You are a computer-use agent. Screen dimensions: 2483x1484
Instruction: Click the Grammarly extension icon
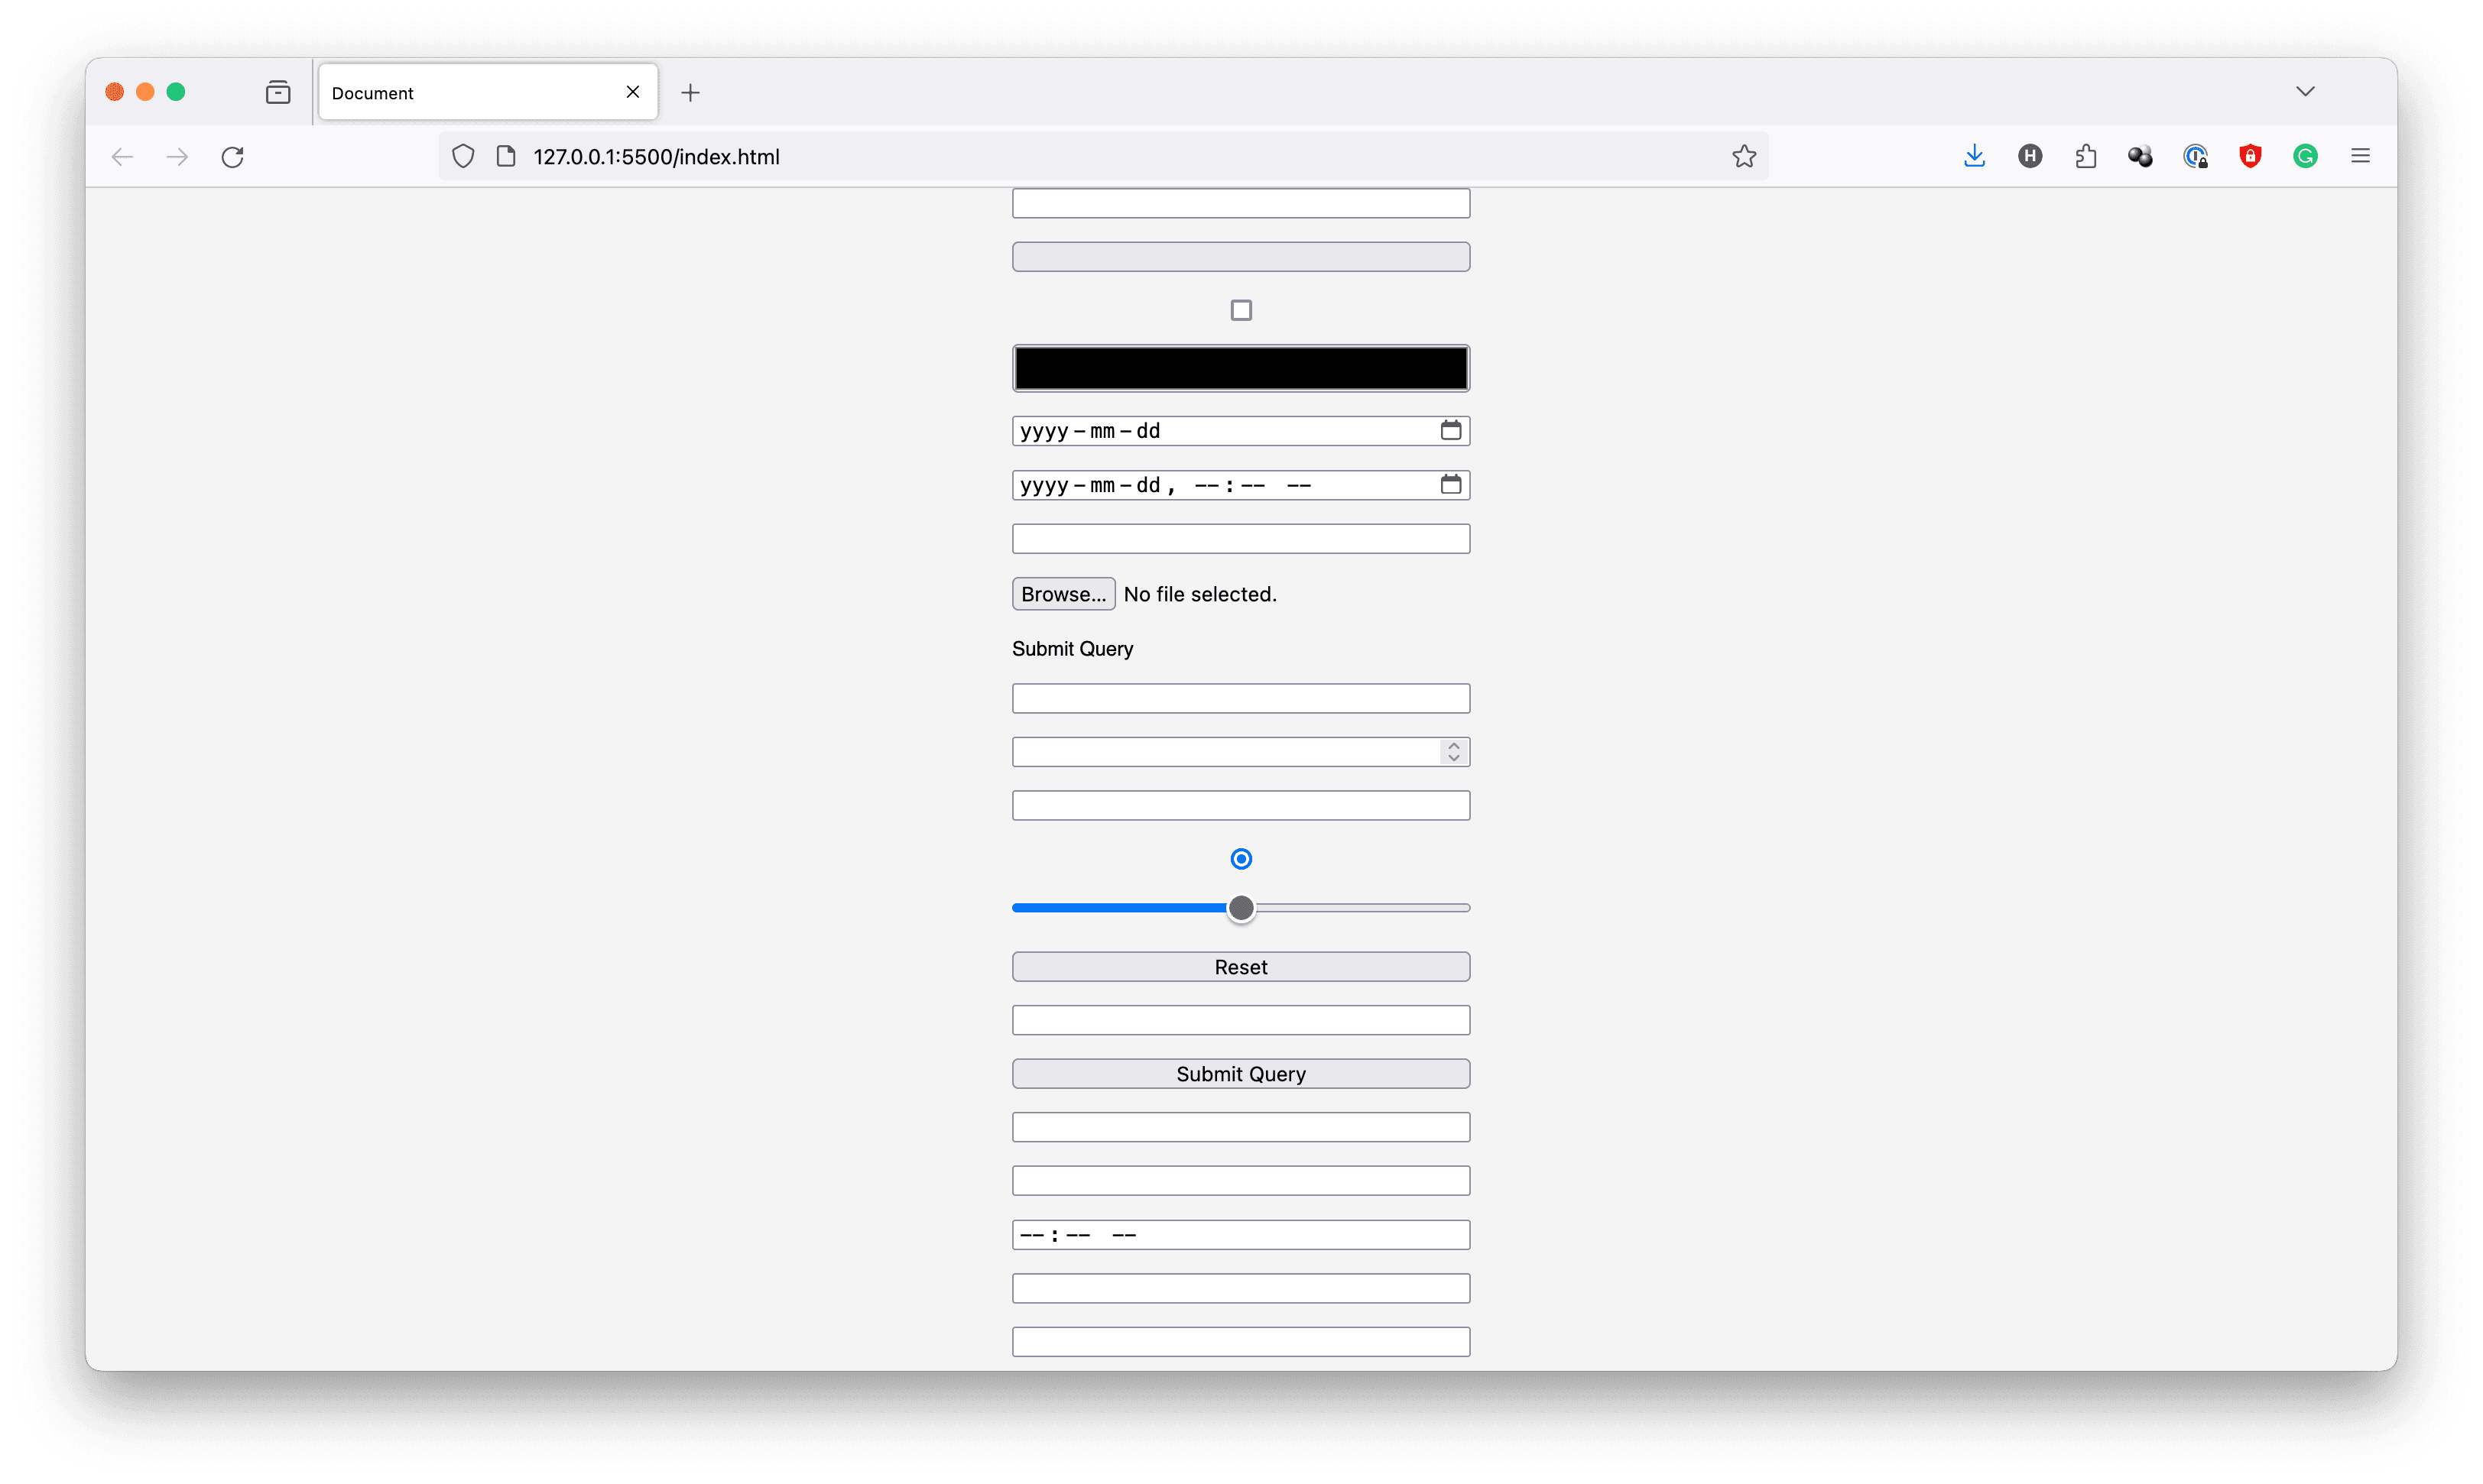2305,156
